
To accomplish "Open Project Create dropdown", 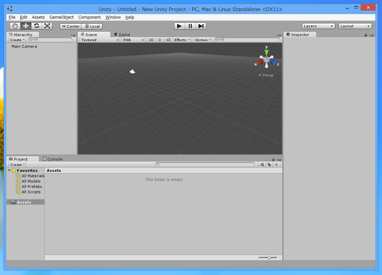I will click(17, 165).
